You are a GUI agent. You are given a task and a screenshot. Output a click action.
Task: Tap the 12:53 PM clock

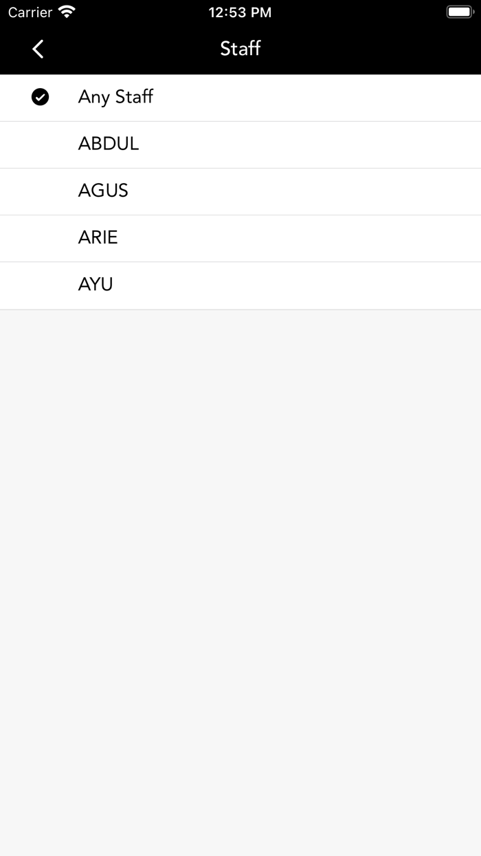240,12
